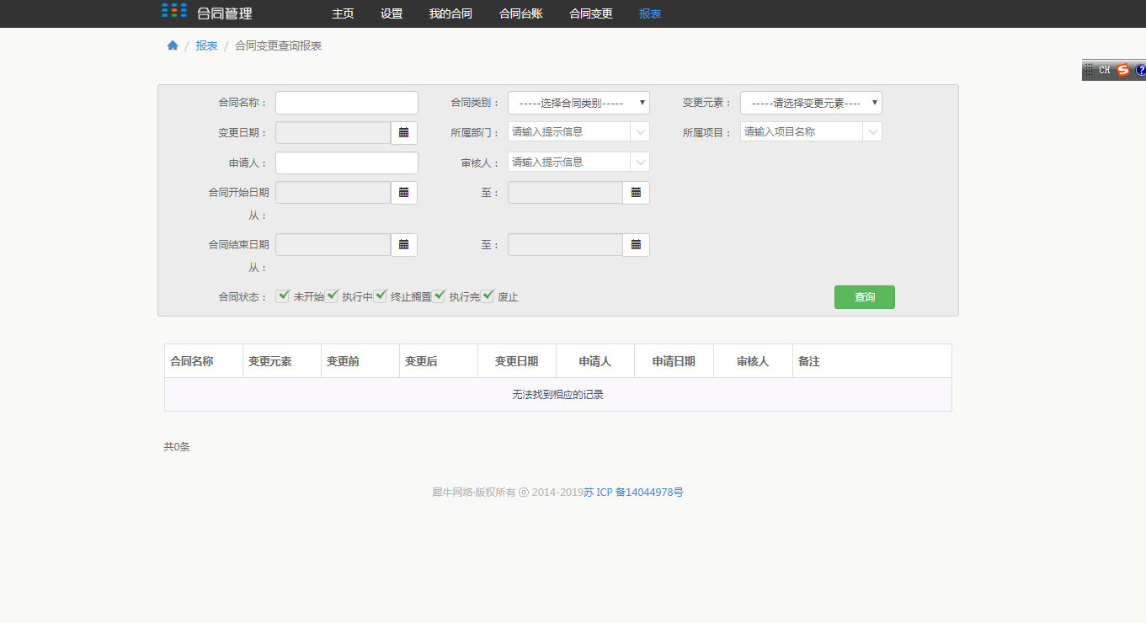
Task: Uncheck the 未开始 status checkbox
Action: click(x=283, y=296)
